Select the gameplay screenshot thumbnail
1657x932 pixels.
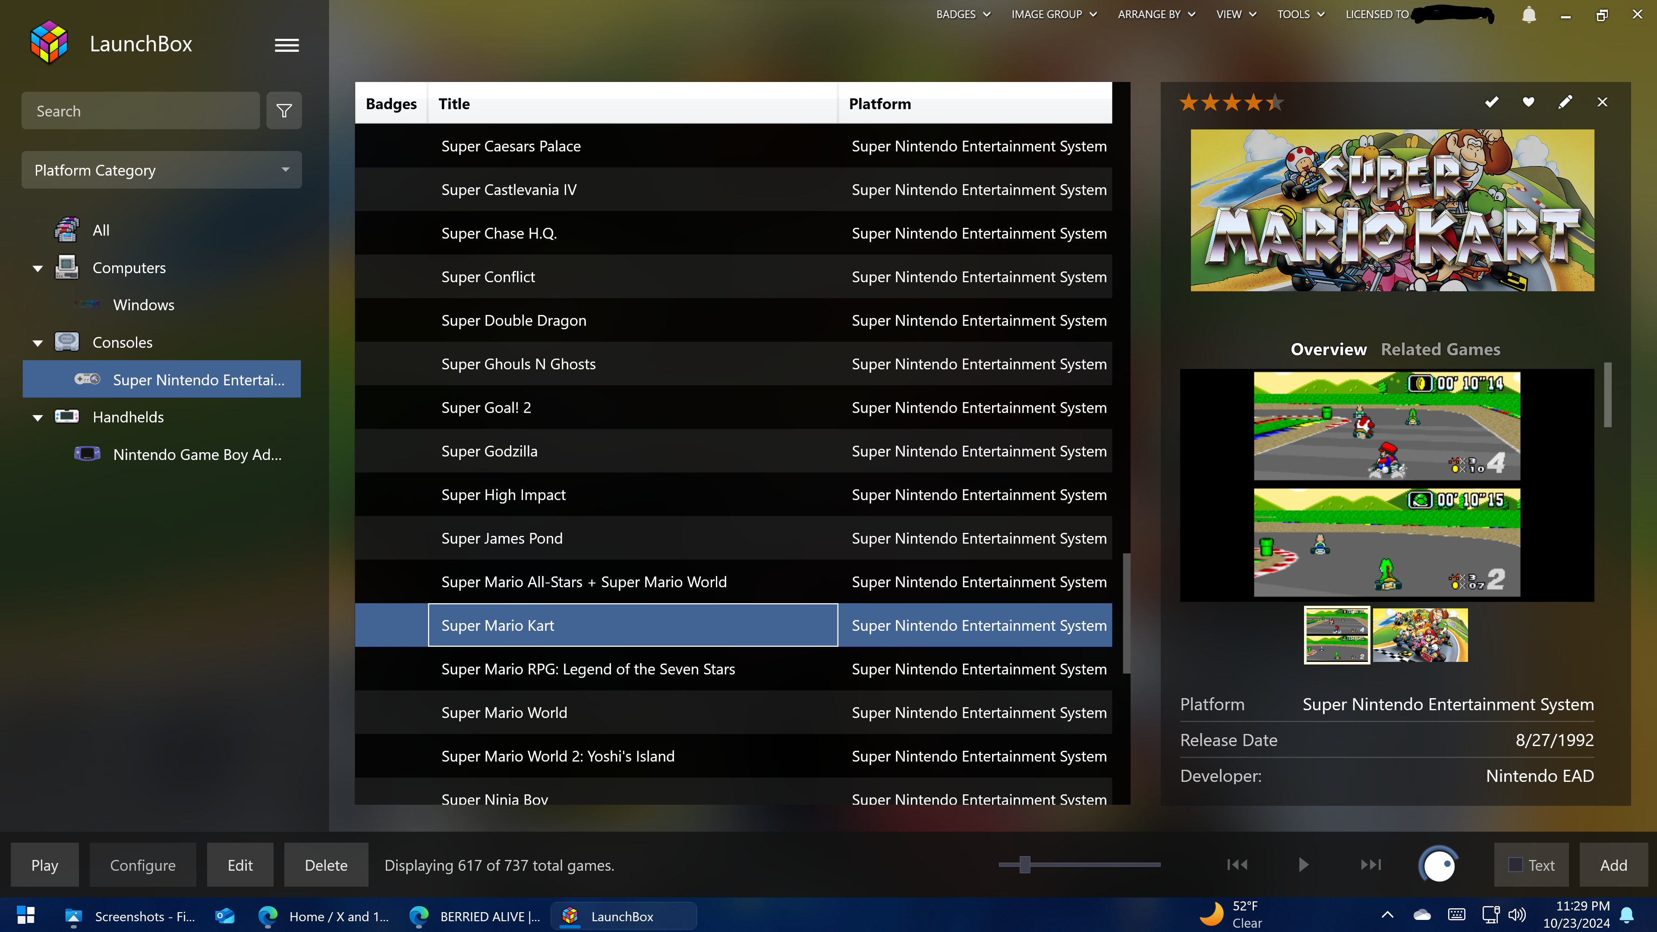click(1337, 634)
